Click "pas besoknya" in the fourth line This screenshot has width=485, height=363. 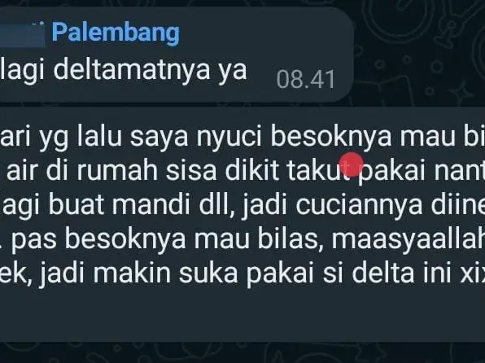point(98,239)
